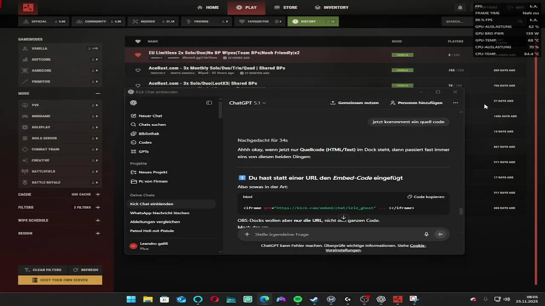The width and height of the screenshot is (545, 306).
Task: Toggle the COMBAT TRAIN mode filter
Action: tap(60, 149)
